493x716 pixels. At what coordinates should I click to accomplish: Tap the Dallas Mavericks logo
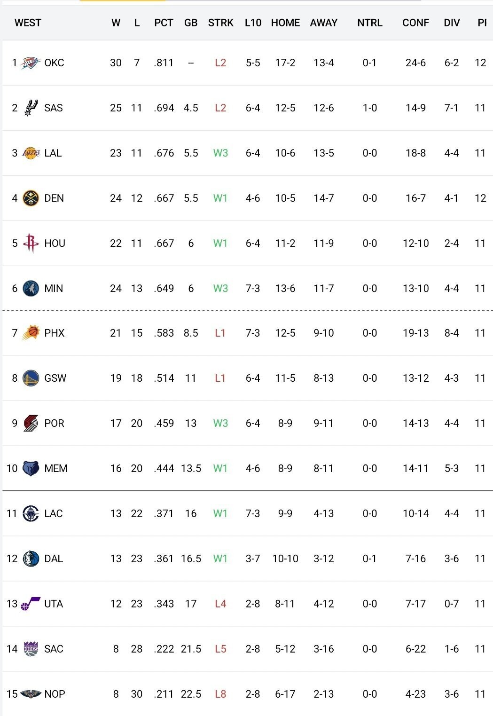[31, 559]
